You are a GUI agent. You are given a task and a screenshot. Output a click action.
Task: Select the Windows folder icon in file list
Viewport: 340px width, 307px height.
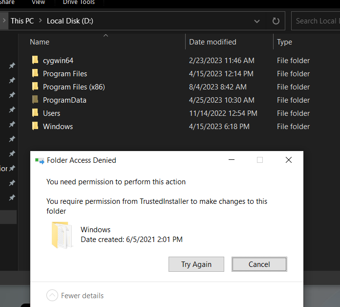[x=35, y=126]
